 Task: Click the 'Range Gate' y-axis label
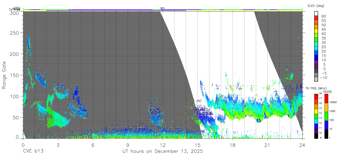point(4,75)
